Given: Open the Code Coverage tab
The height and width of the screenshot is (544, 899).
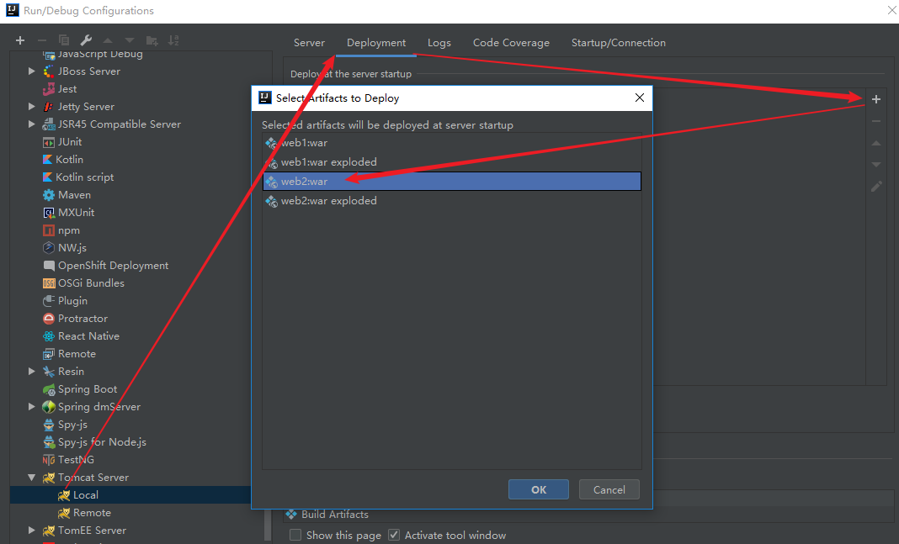Looking at the screenshot, I should click(511, 43).
